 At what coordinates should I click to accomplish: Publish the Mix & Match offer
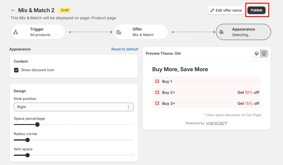click(256, 10)
